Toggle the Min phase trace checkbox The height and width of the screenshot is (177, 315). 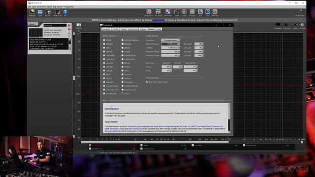coord(192,146)
